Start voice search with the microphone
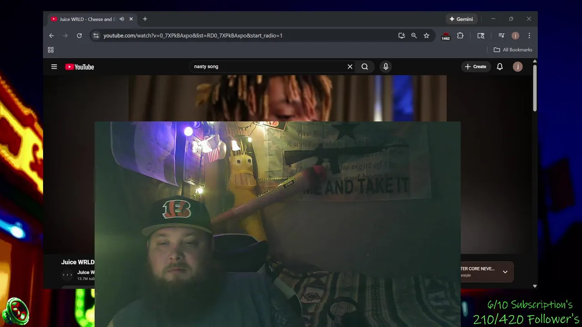 (x=386, y=67)
